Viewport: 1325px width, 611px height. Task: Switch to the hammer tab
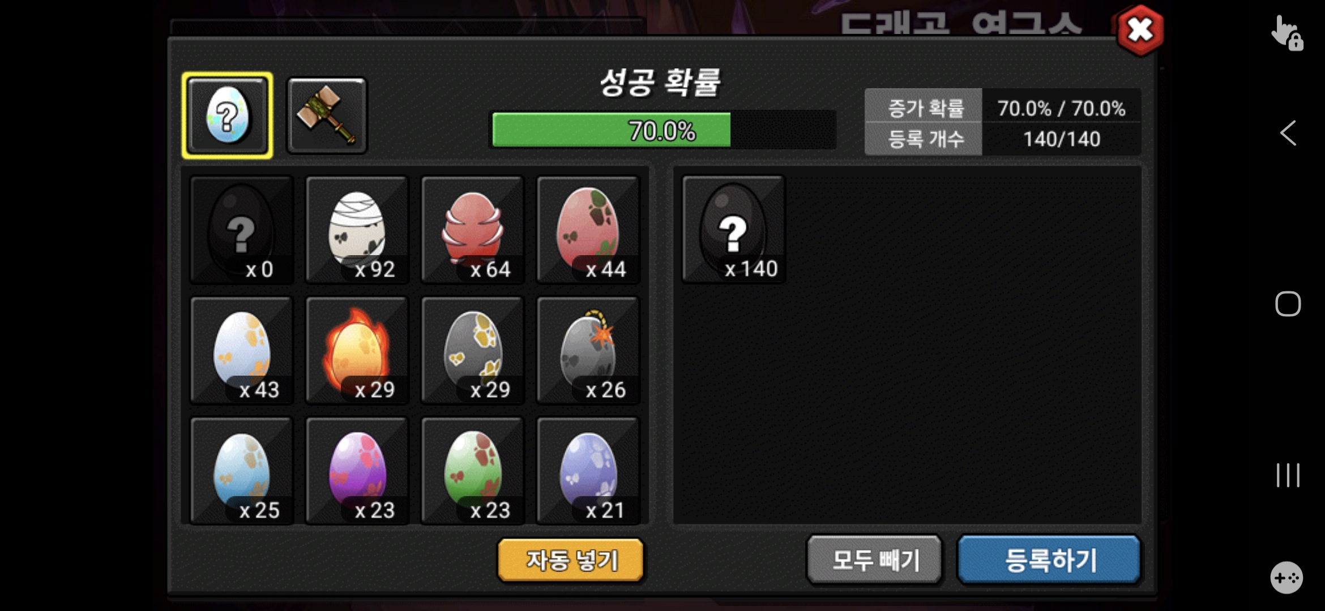click(x=327, y=115)
